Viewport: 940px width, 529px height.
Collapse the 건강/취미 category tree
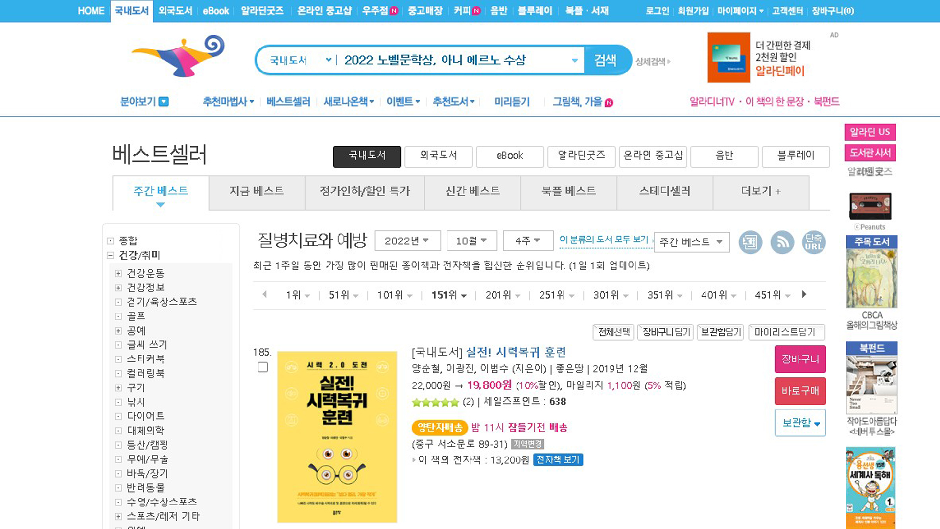[110, 255]
